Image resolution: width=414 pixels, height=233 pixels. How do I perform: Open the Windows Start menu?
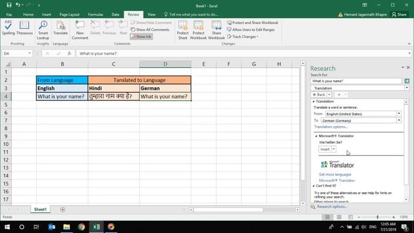[x=7, y=227]
